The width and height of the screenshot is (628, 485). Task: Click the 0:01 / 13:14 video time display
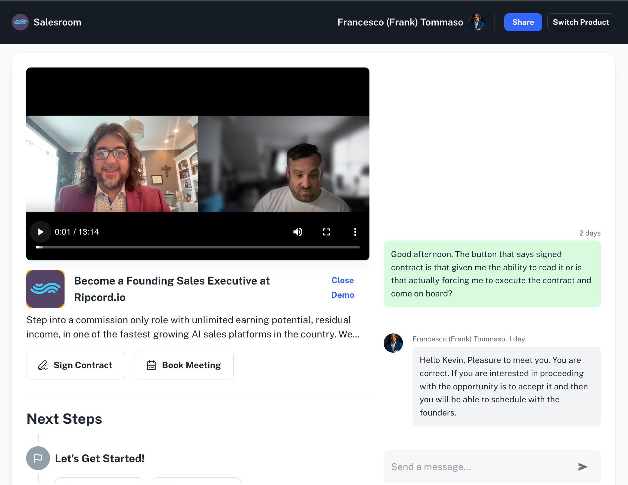pos(77,232)
